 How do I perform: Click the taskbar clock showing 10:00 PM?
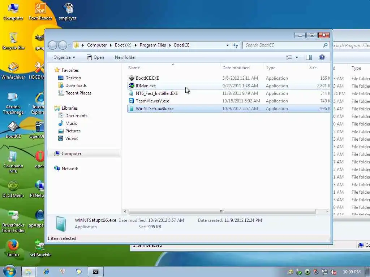pos(352,272)
